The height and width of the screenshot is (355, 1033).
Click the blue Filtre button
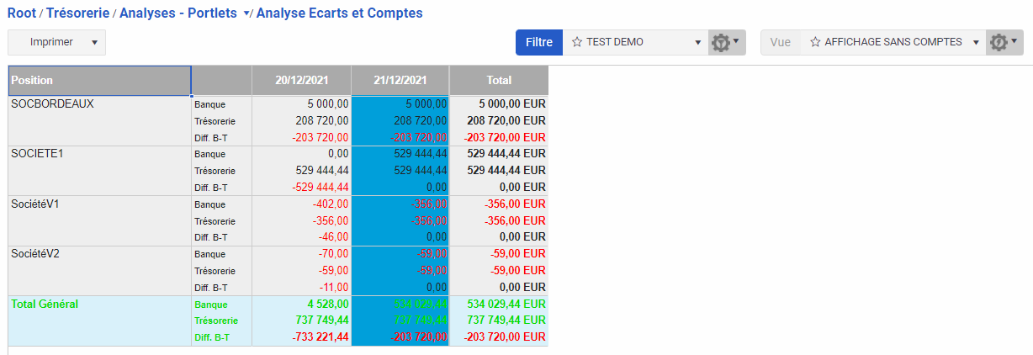[x=538, y=42]
